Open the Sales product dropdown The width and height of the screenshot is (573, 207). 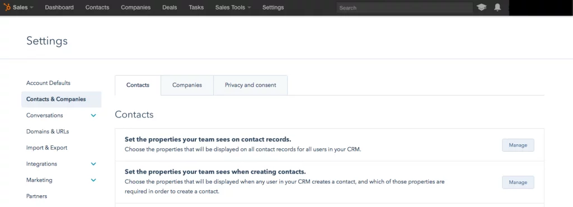tap(23, 7)
